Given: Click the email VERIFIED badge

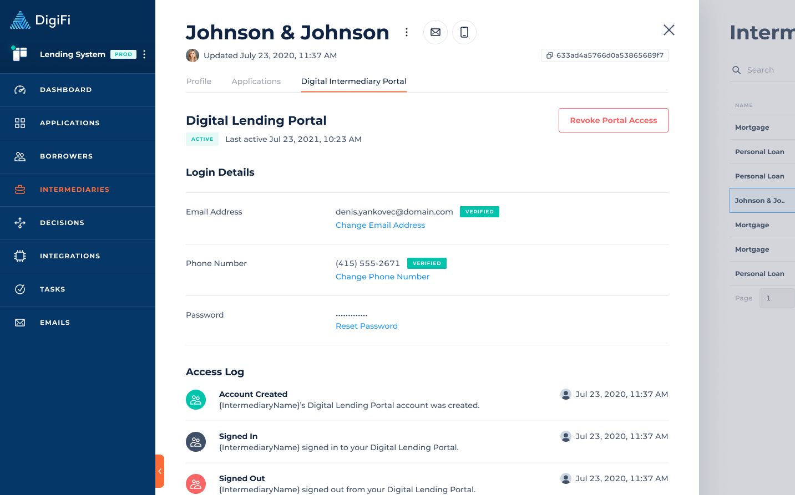Looking at the screenshot, I should pyautogui.click(x=479, y=212).
